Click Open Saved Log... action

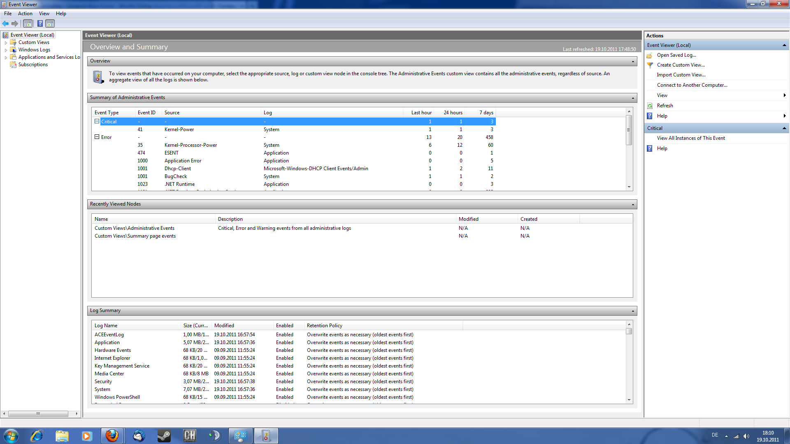[676, 55]
